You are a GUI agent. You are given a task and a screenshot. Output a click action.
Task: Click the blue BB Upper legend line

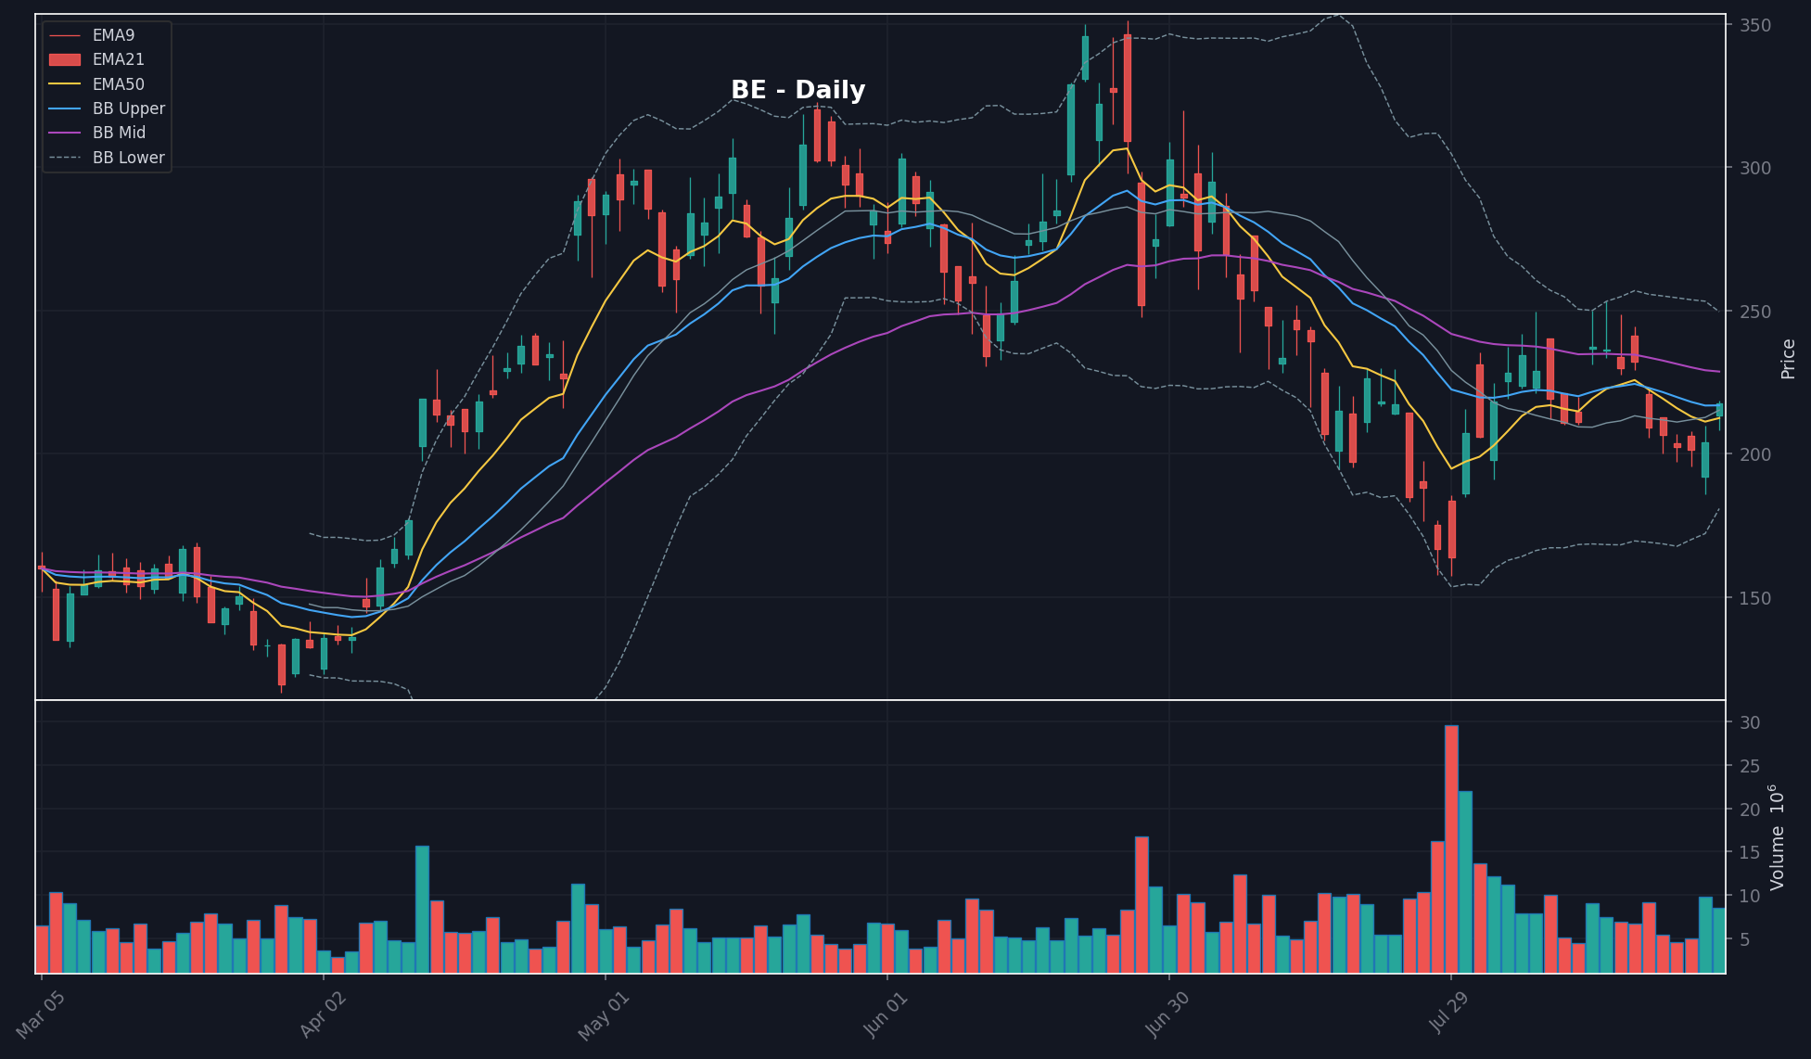tap(65, 108)
